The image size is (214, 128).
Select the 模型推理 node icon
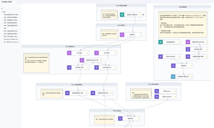[173, 66]
